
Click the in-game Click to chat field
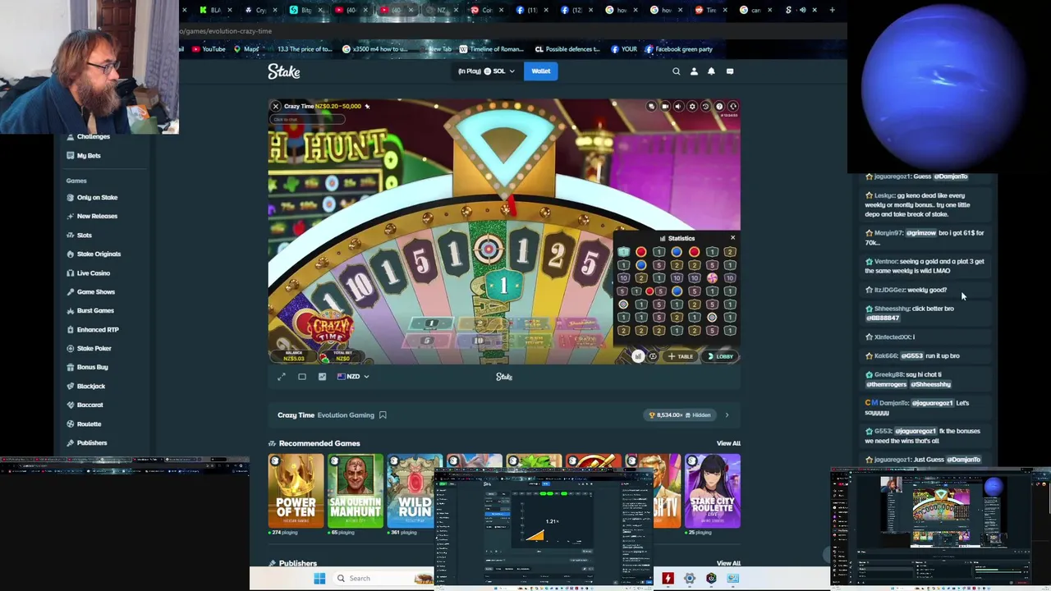307,120
